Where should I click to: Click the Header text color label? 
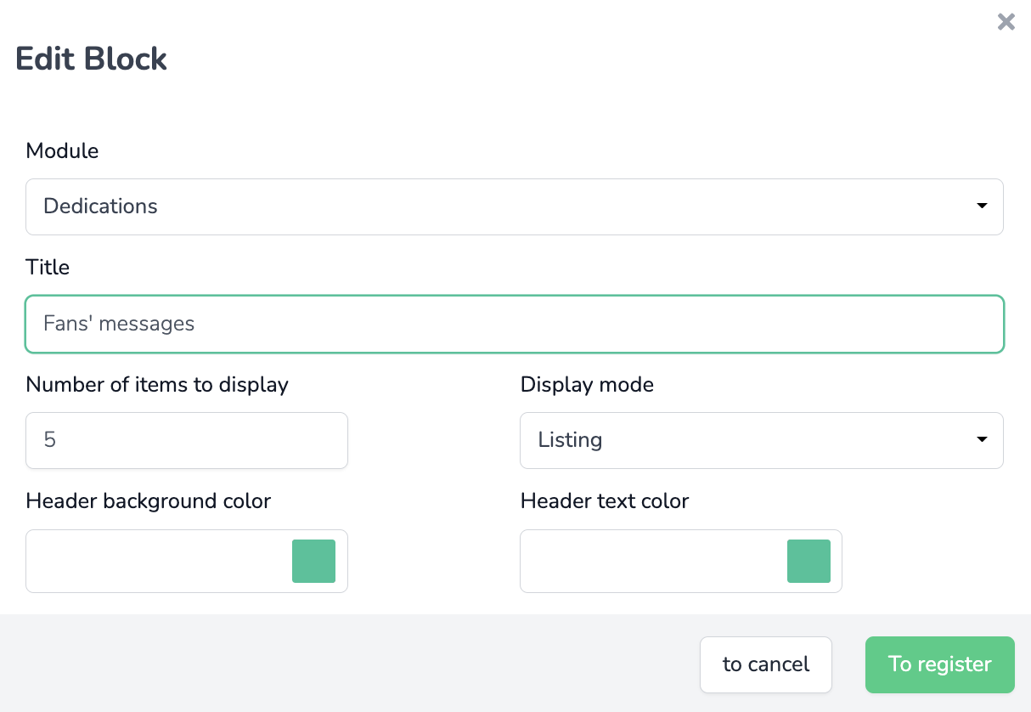click(x=604, y=501)
